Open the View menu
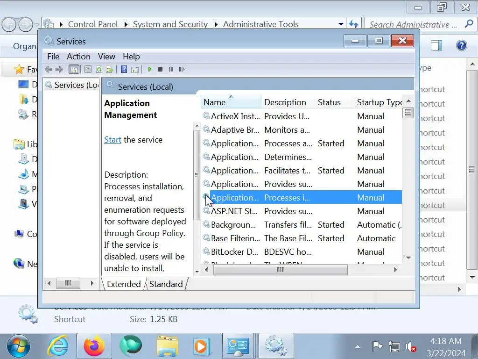478x359 pixels. point(106,57)
